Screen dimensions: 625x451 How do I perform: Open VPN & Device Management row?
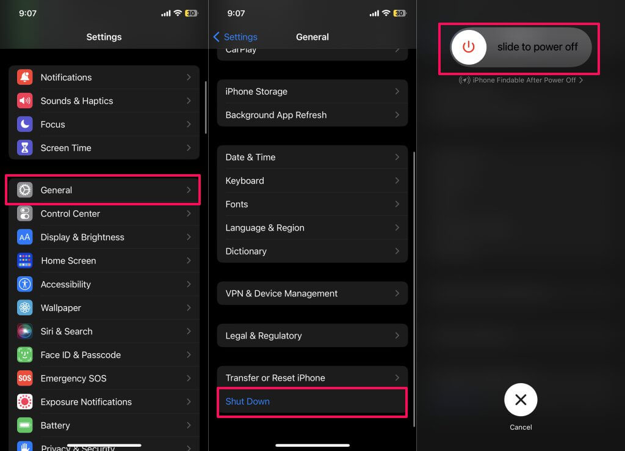[312, 293]
